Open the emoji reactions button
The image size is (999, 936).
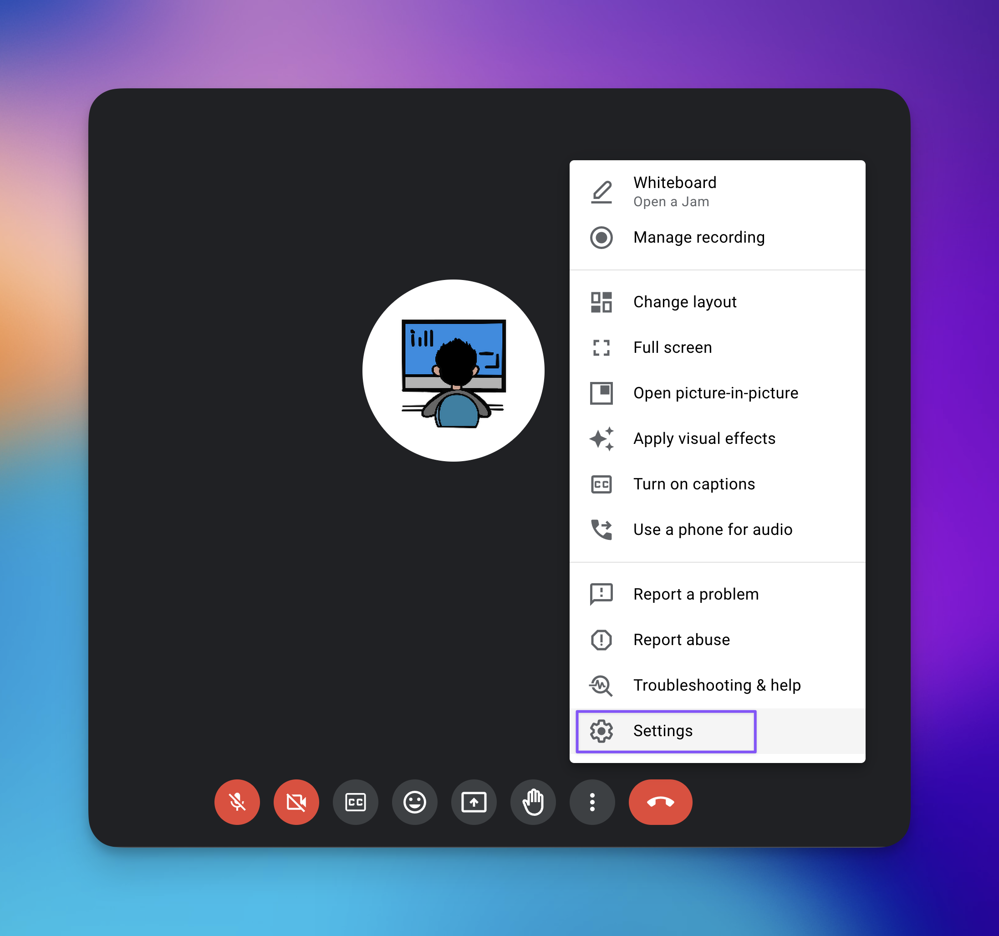pos(414,802)
